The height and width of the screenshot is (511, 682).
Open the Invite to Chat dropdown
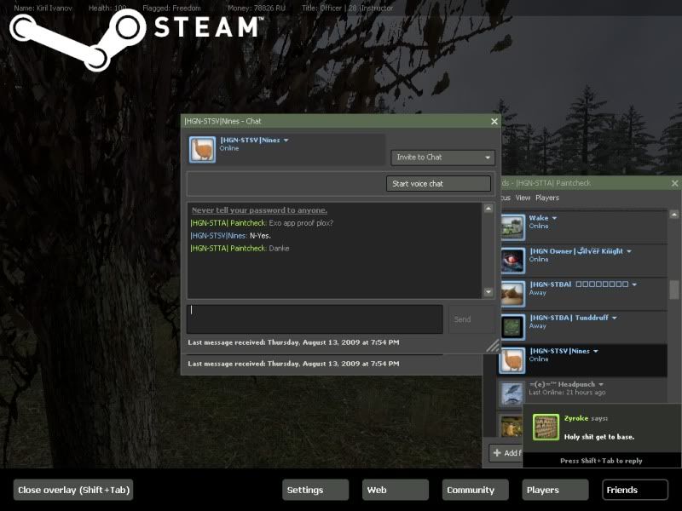click(442, 158)
